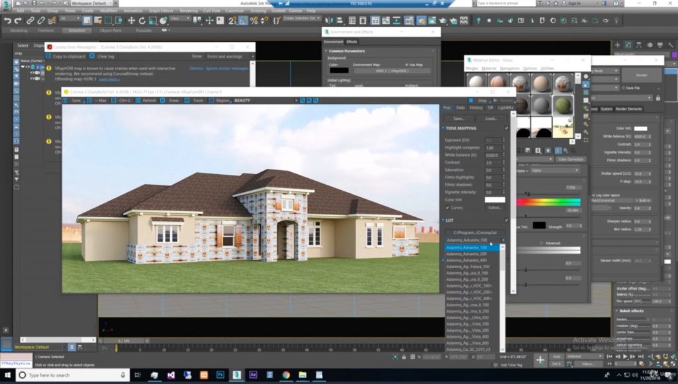This screenshot has width=678, height=384.
Task: Click Clear log in Corona Error window
Action: 102,57
